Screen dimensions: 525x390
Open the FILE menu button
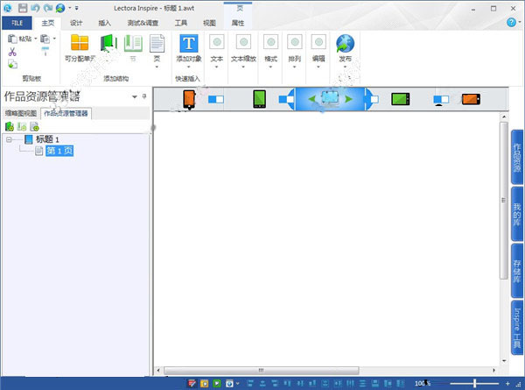(17, 23)
